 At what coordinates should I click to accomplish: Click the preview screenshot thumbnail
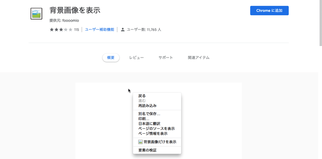tap(159, 121)
